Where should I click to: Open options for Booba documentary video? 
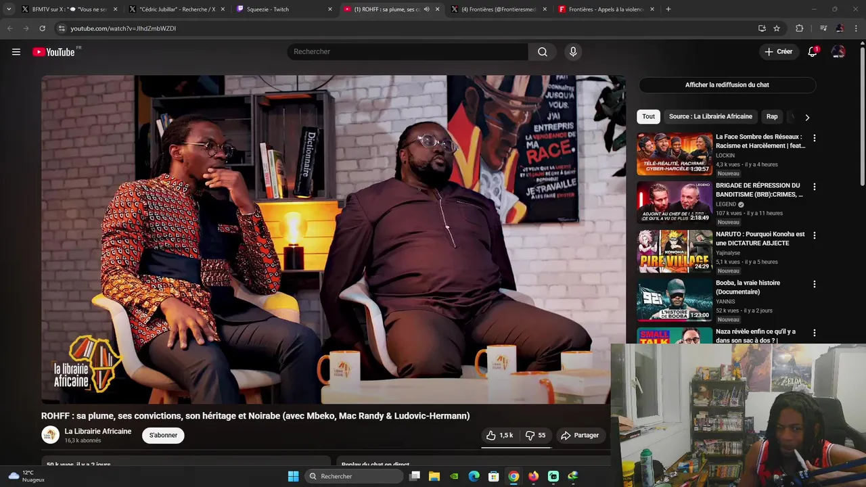click(x=814, y=284)
